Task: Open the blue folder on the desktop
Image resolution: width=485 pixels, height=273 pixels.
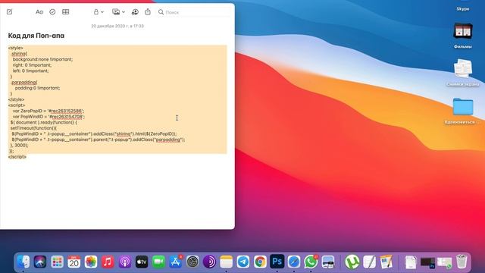Action: (x=463, y=107)
